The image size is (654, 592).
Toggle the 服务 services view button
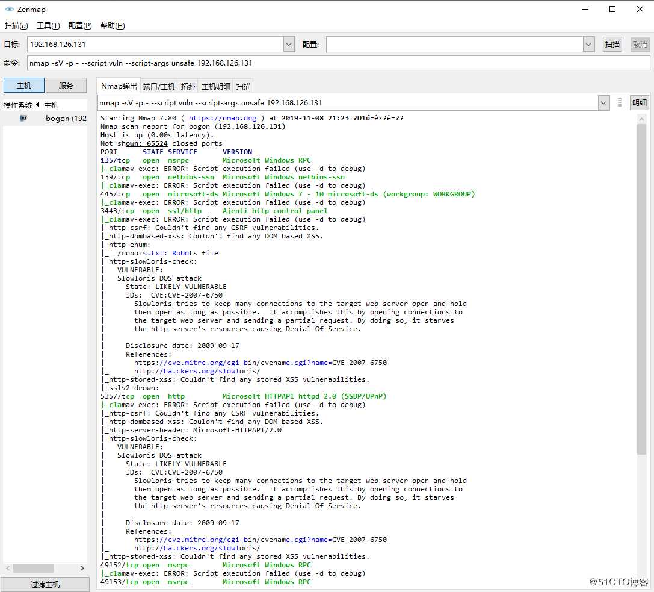[66, 85]
